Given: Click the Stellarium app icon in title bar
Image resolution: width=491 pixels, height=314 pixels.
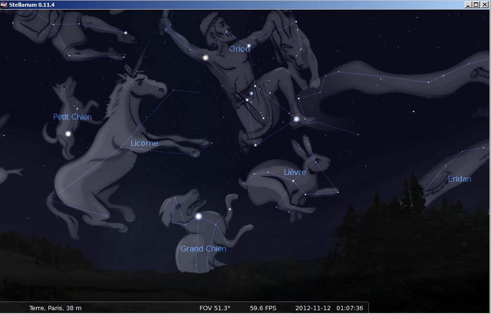Looking at the screenshot, I should pyautogui.click(x=4, y=4).
